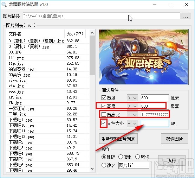Select file 三星.jpg in the list

click(x=17, y=114)
